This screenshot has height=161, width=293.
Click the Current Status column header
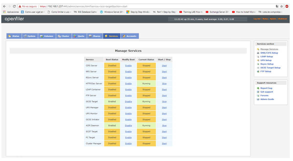point(146,60)
